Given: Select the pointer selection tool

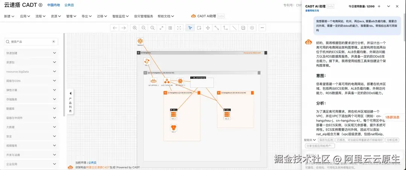Looking at the screenshot, I should coord(190,28).
